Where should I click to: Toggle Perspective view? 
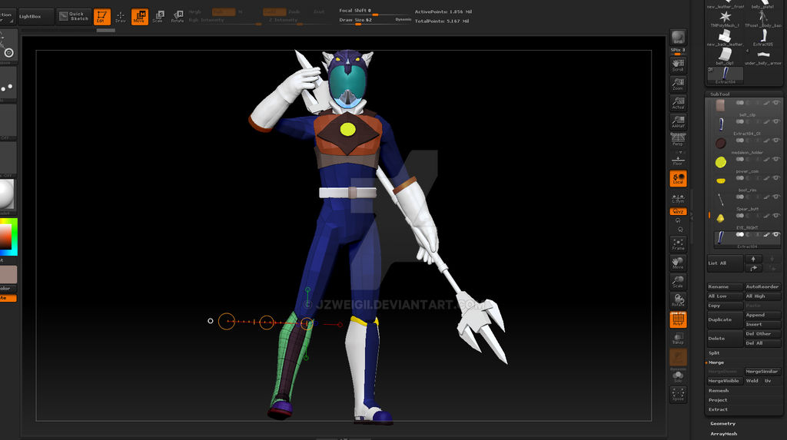tap(678, 140)
